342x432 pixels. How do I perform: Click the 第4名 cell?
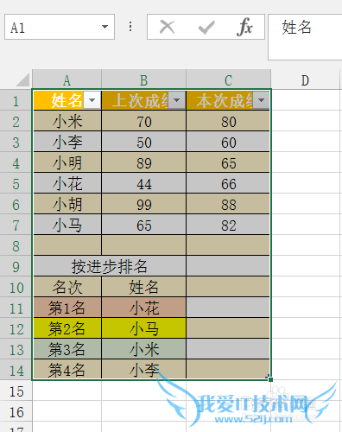point(67,370)
